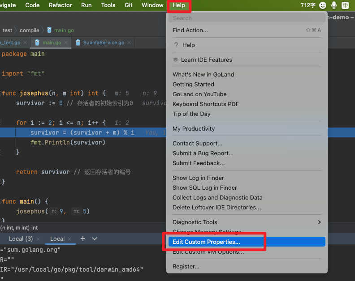Choose Find Action... menu entry
Screen dimensions: 355x281
pyautogui.click(x=247, y=30)
